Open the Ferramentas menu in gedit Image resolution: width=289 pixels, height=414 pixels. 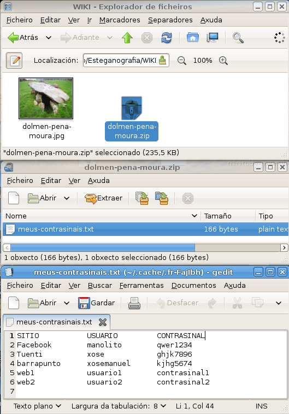[x=141, y=286]
